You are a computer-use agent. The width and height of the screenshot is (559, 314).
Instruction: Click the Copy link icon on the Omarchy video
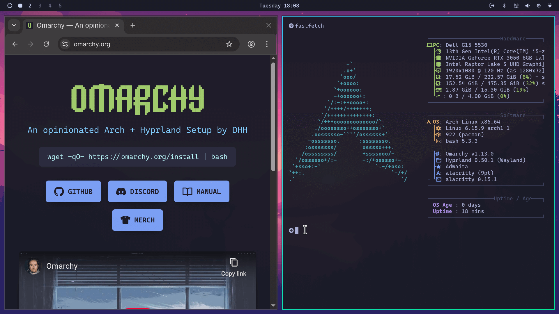point(233,262)
